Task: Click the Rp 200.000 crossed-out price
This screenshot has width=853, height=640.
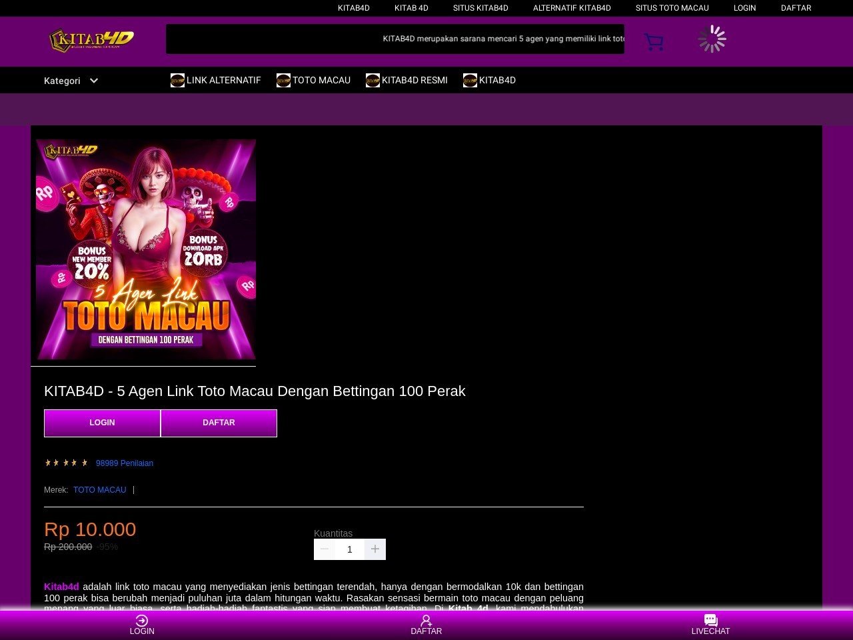Action: [68, 547]
